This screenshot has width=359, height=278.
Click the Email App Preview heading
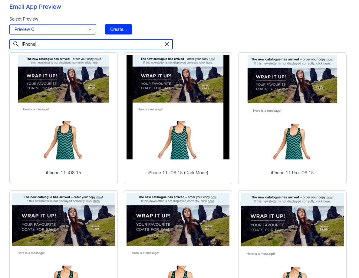(35, 7)
